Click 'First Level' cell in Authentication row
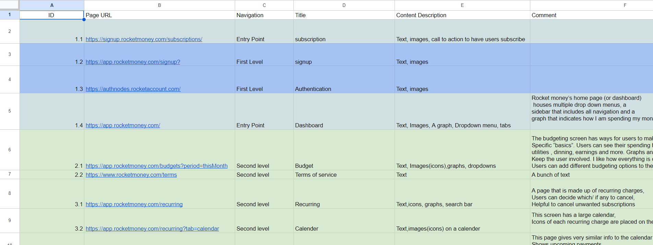 tap(264, 79)
